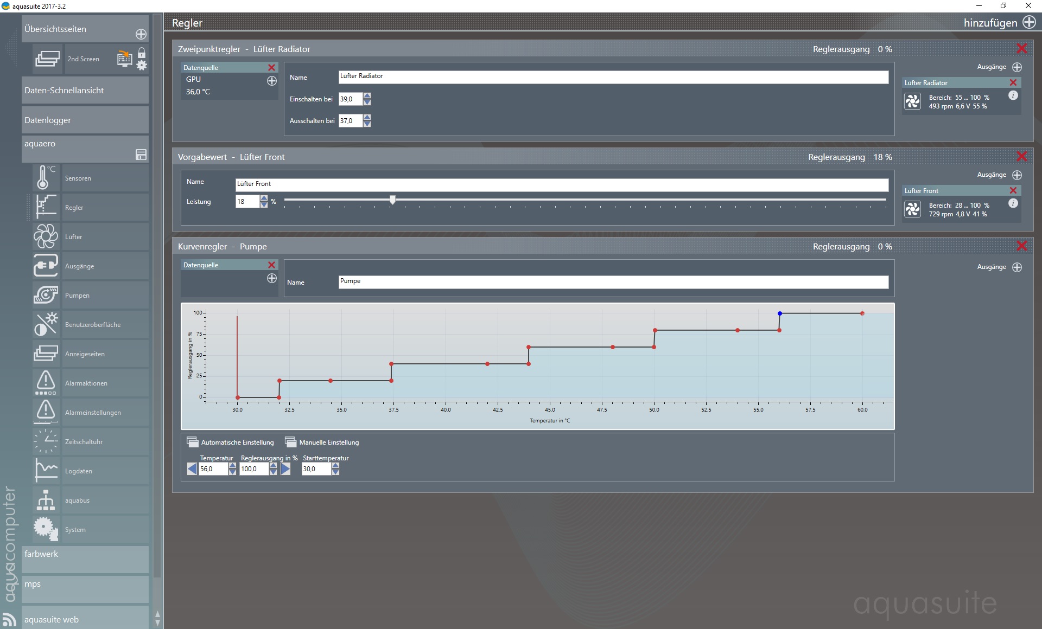The height and width of the screenshot is (629, 1042).
Task: Toggle lock icon beside 2nd Screen
Action: [142, 53]
